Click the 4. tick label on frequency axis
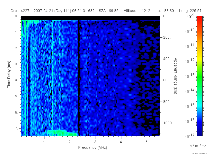This screenshot has height=160, width=213. (x=121, y=142)
